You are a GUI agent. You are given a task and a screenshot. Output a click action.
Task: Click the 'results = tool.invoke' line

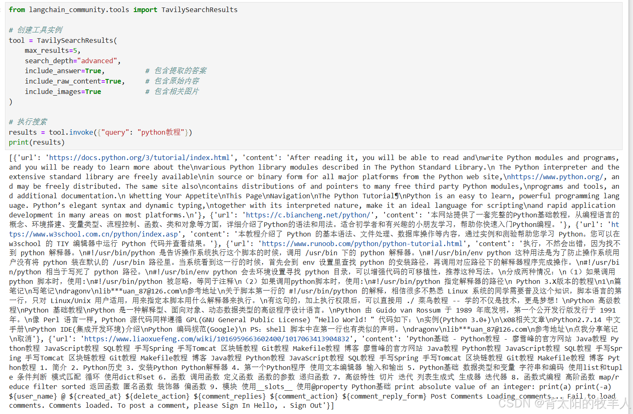(100, 132)
